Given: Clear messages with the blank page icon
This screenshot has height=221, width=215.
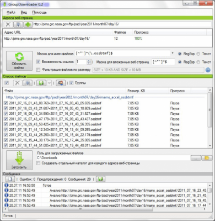Looking at the screenshot, I should coord(10,179).
